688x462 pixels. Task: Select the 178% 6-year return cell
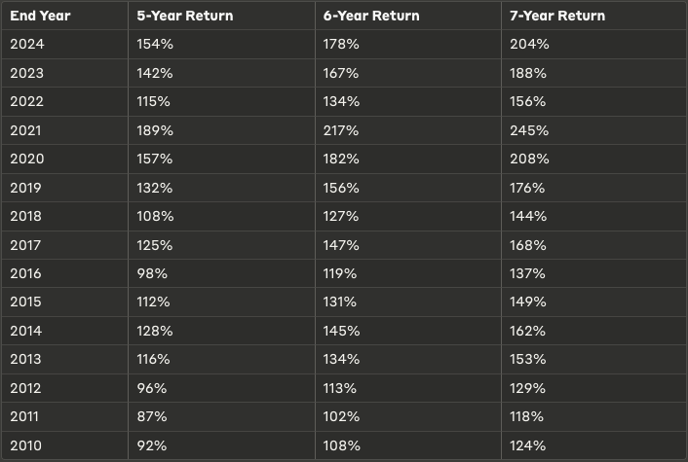click(341, 44)
